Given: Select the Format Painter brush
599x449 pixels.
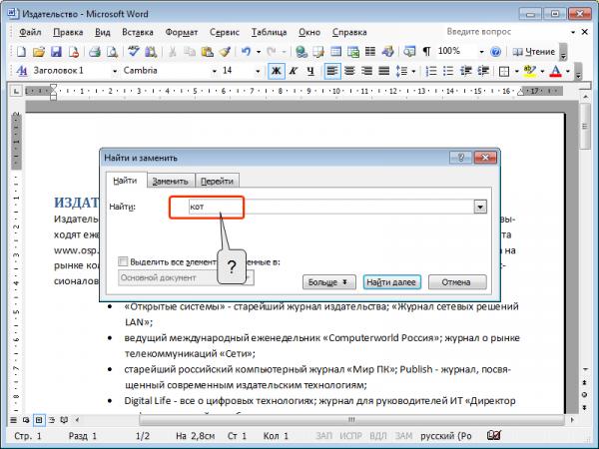Looking at the screenshot, I should pyautogui.click(x=225, y=52).
